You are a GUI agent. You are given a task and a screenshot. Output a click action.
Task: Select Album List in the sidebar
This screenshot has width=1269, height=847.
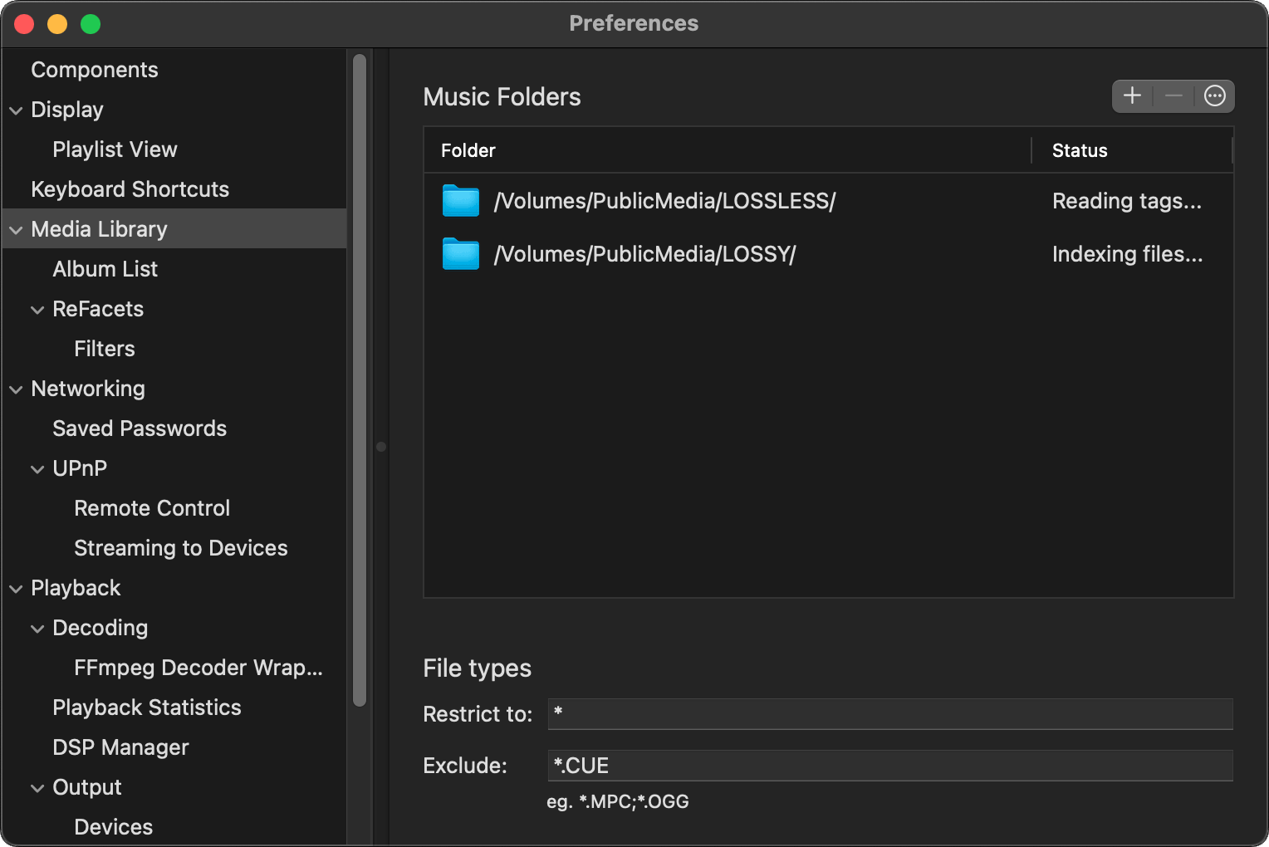click(x=105, y=269)
